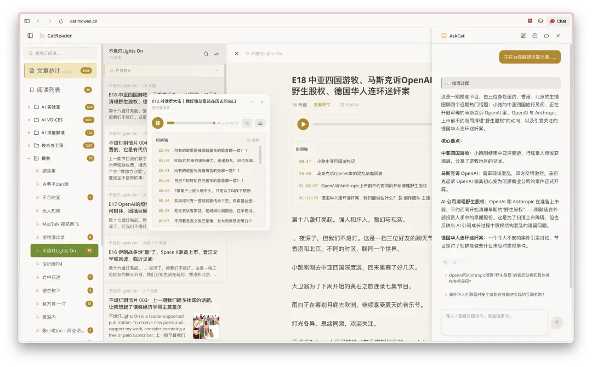Click the CatReader RSS logo icon
Screen dimensions: 592x367
pyautogui.click(x=42, y=36)
